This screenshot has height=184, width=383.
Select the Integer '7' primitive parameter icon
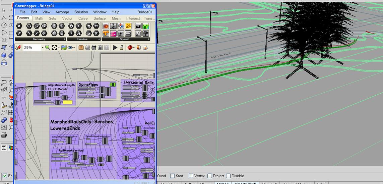71,33
